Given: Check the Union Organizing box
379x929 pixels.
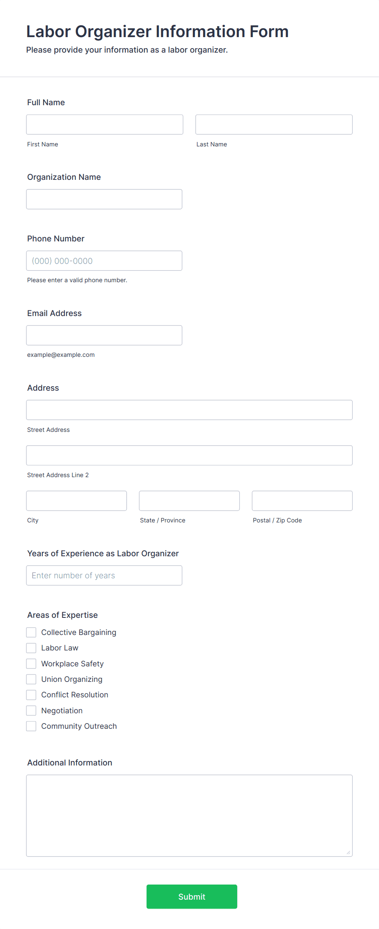Looking at the screenshot, I should [31, 679].
